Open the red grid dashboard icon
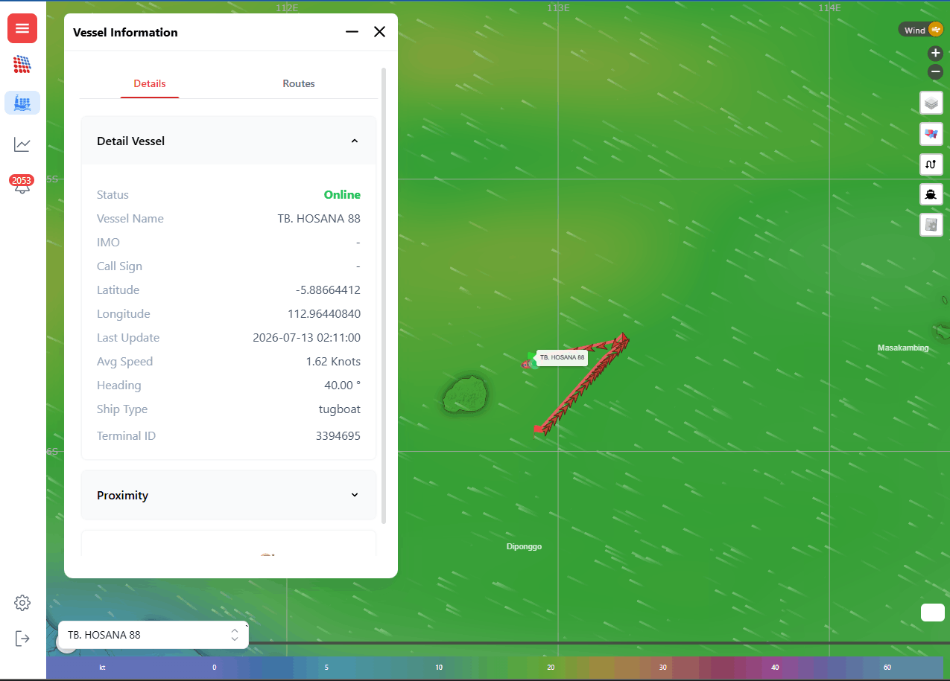This screenshot has width=950, height=681. pyautogui.click(x=22, y=64)
